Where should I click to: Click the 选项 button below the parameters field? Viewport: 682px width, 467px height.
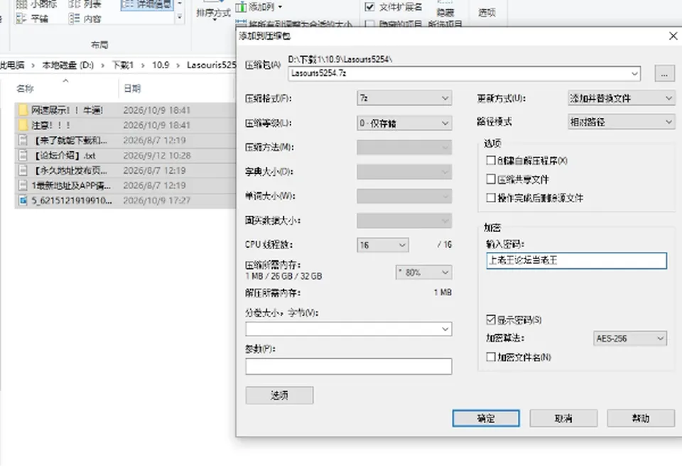279,395
